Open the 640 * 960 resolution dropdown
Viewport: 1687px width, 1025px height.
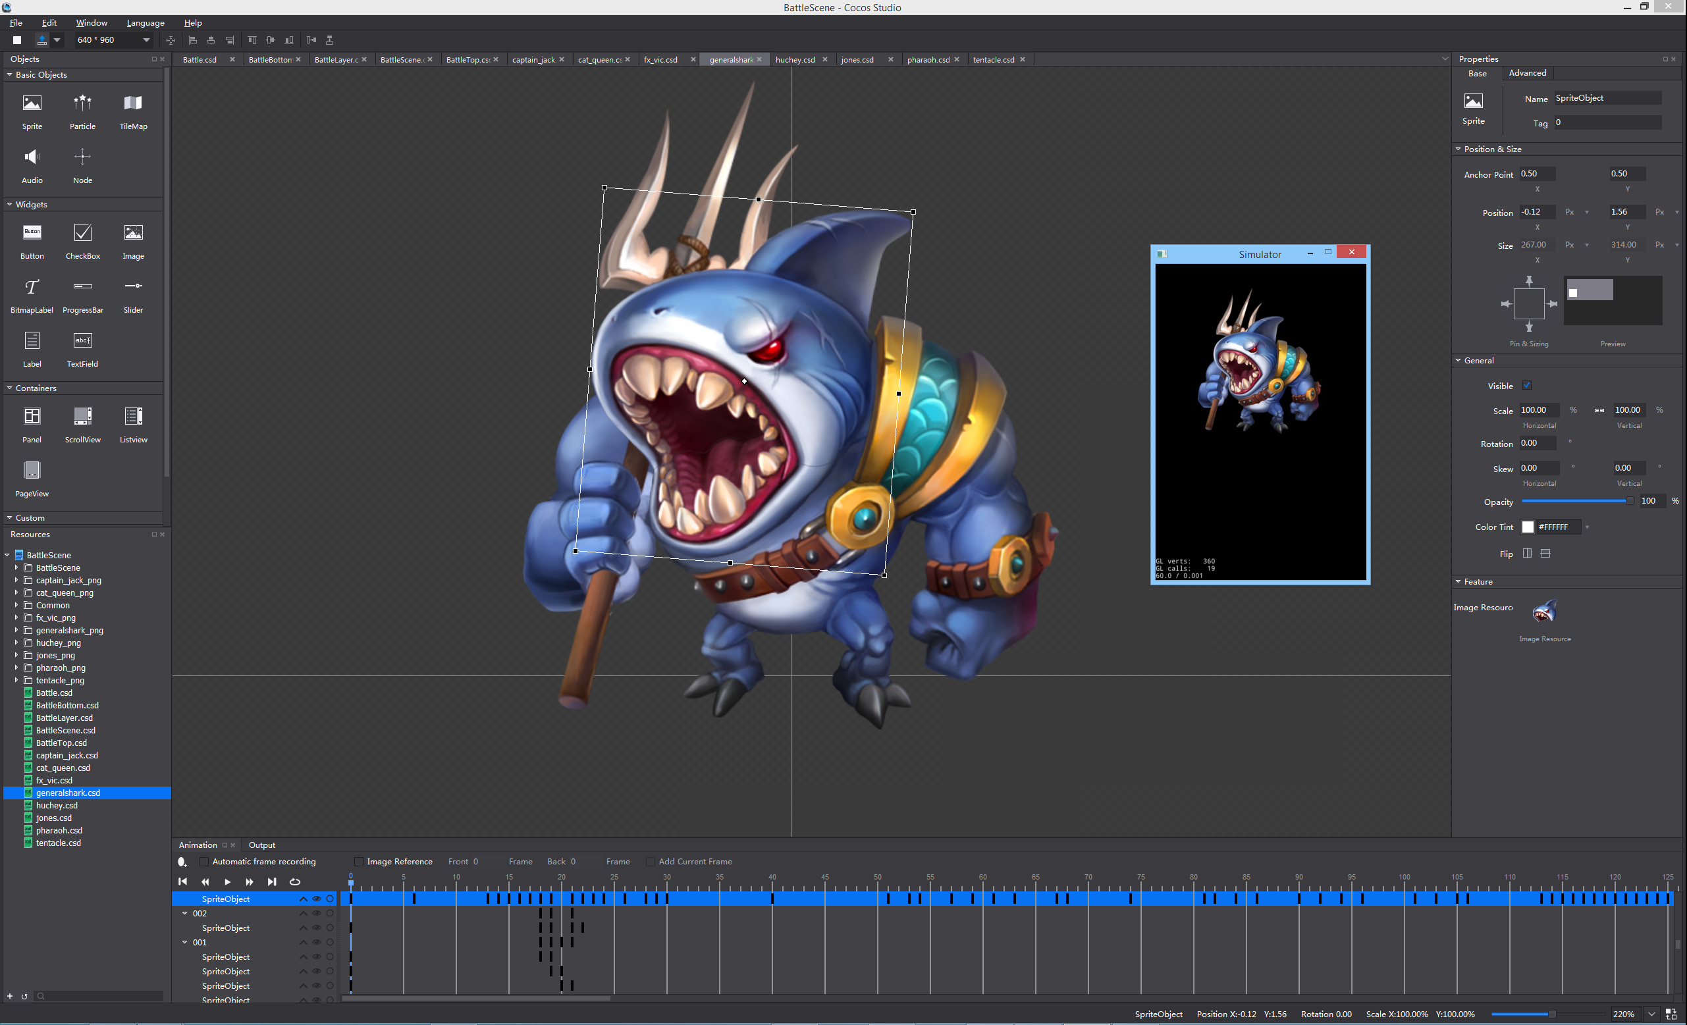pyautogui.click(x=146, y=39)
